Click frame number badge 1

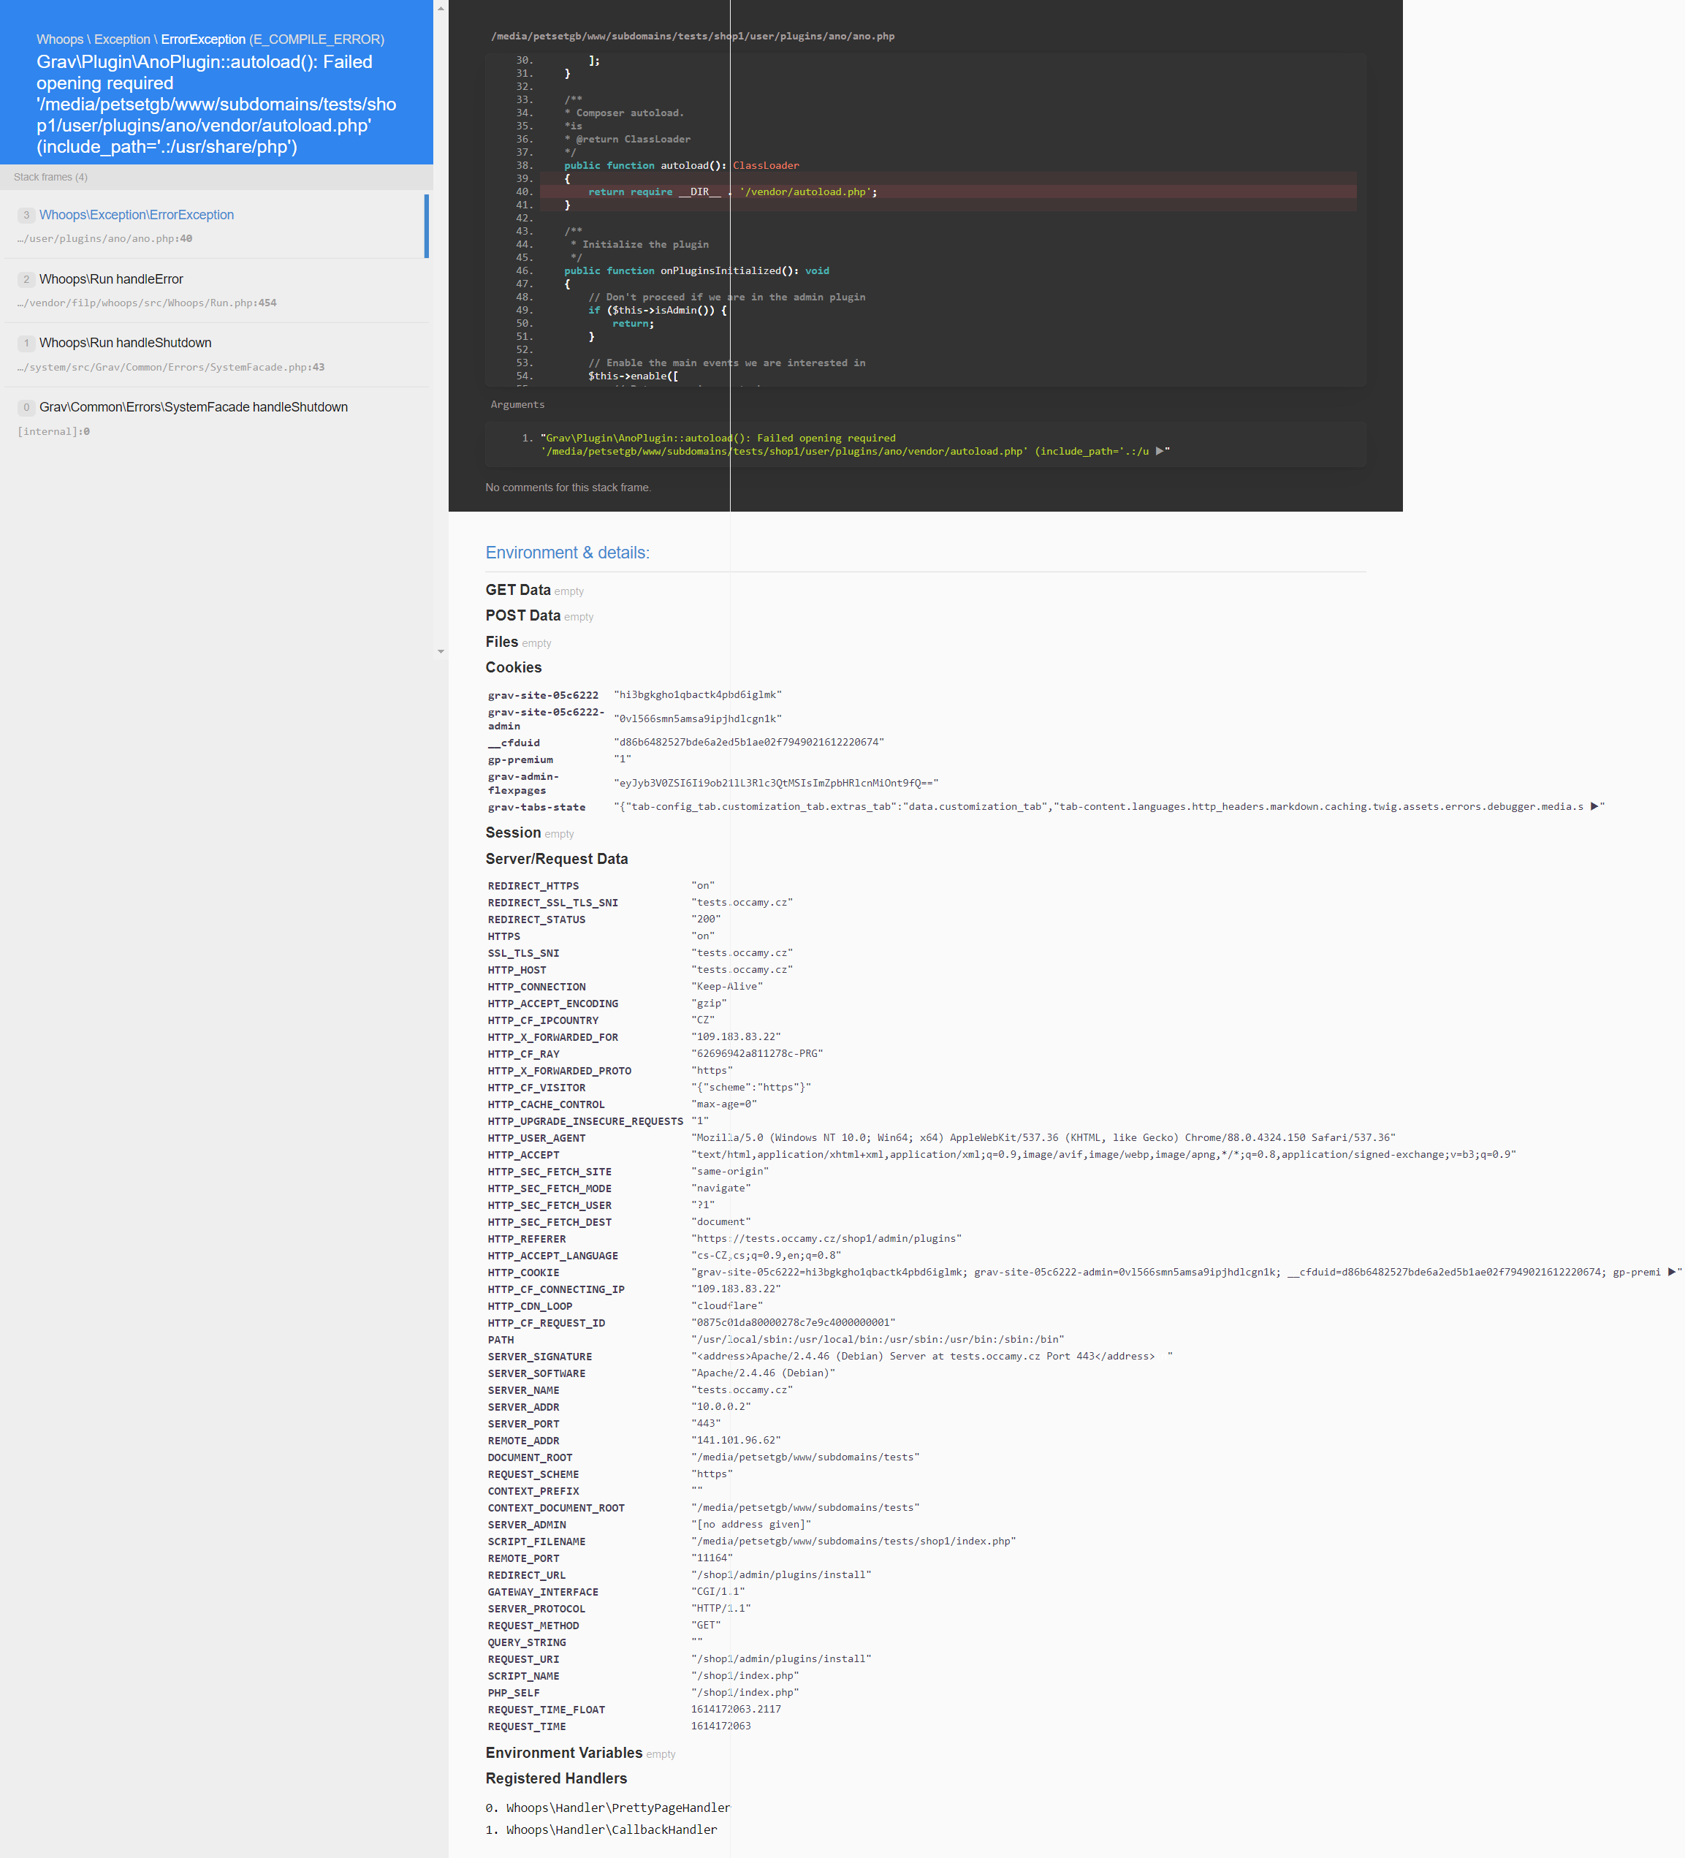26,343
